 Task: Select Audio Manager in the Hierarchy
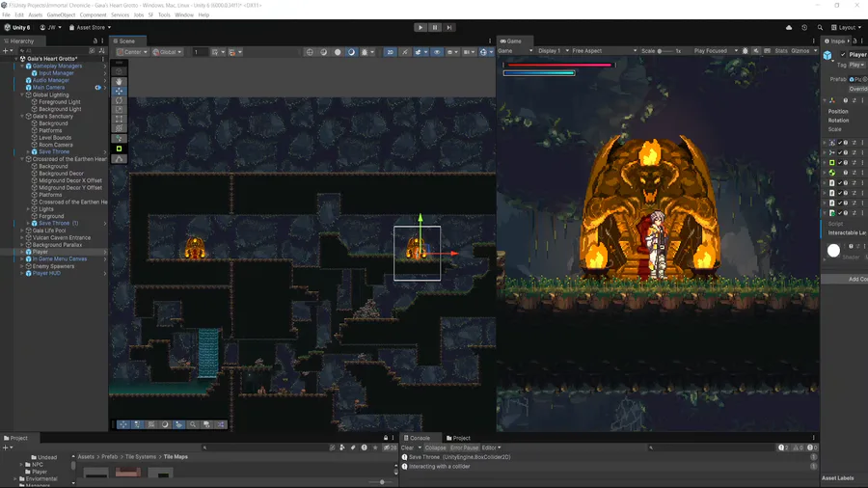pyautogui.click(x=50, y=80)
